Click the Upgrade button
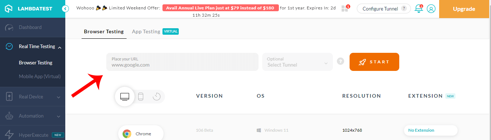The width and height of the screenshot is (491, 140). click(464, 9)
